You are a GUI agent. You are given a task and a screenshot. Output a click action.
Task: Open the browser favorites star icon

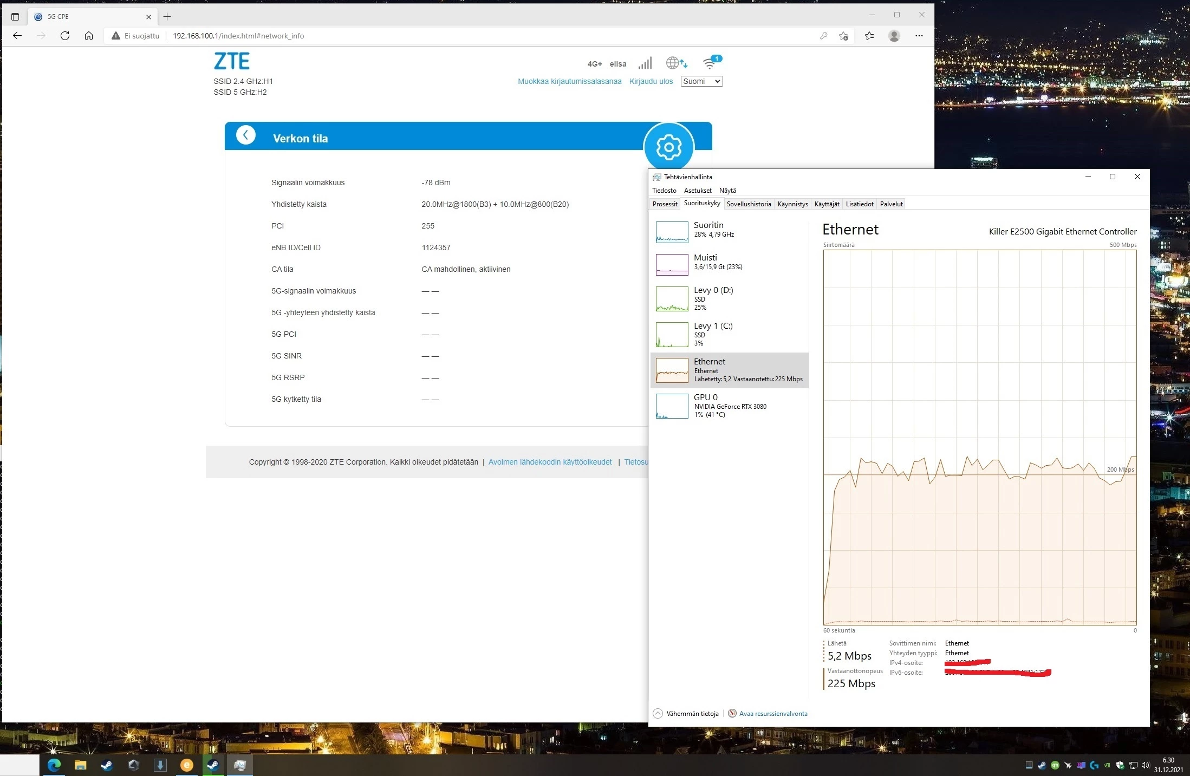[869, 36]
